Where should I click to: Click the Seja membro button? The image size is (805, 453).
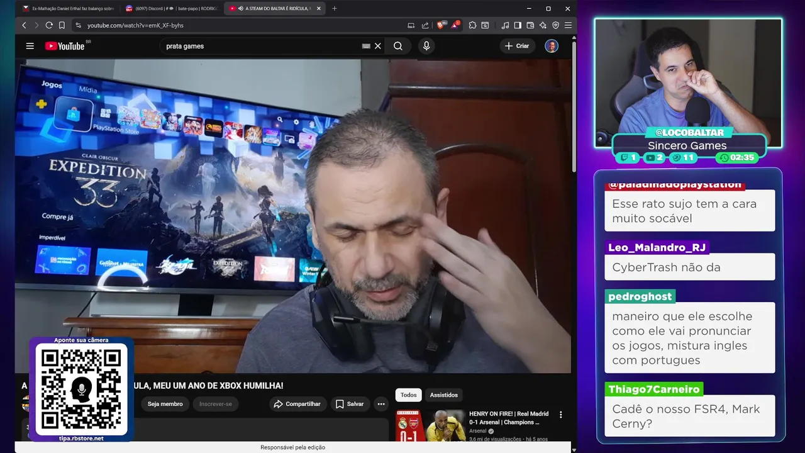(x=165, y=404)
